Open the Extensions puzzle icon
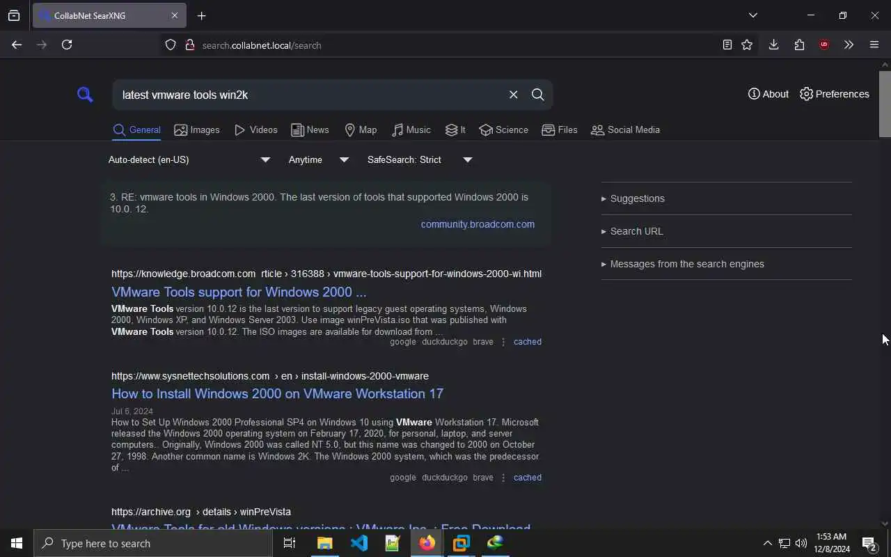The height and width of the screenshot is (557, 891). [799, 45]
